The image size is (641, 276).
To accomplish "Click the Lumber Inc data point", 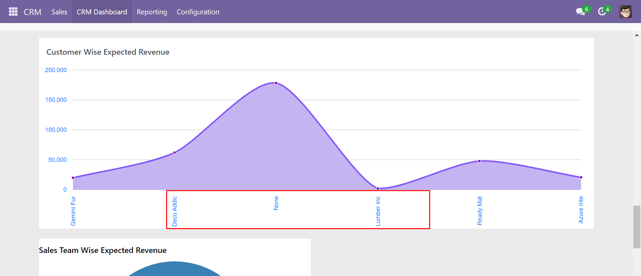I will point(378,189).
